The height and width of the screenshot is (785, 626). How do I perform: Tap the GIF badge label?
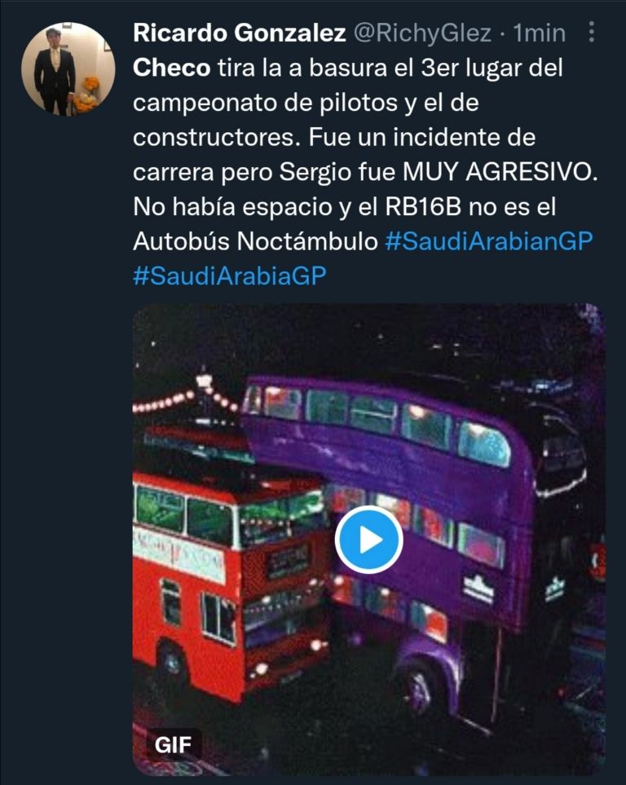[174, 744]
